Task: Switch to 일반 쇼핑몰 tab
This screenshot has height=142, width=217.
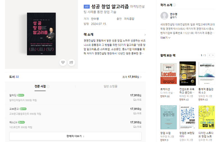Action: coord(110,86)
